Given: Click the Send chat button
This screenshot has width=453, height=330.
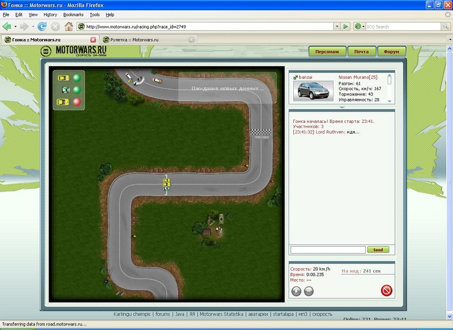Looking at the screenshot, I should tap(378, 250).
